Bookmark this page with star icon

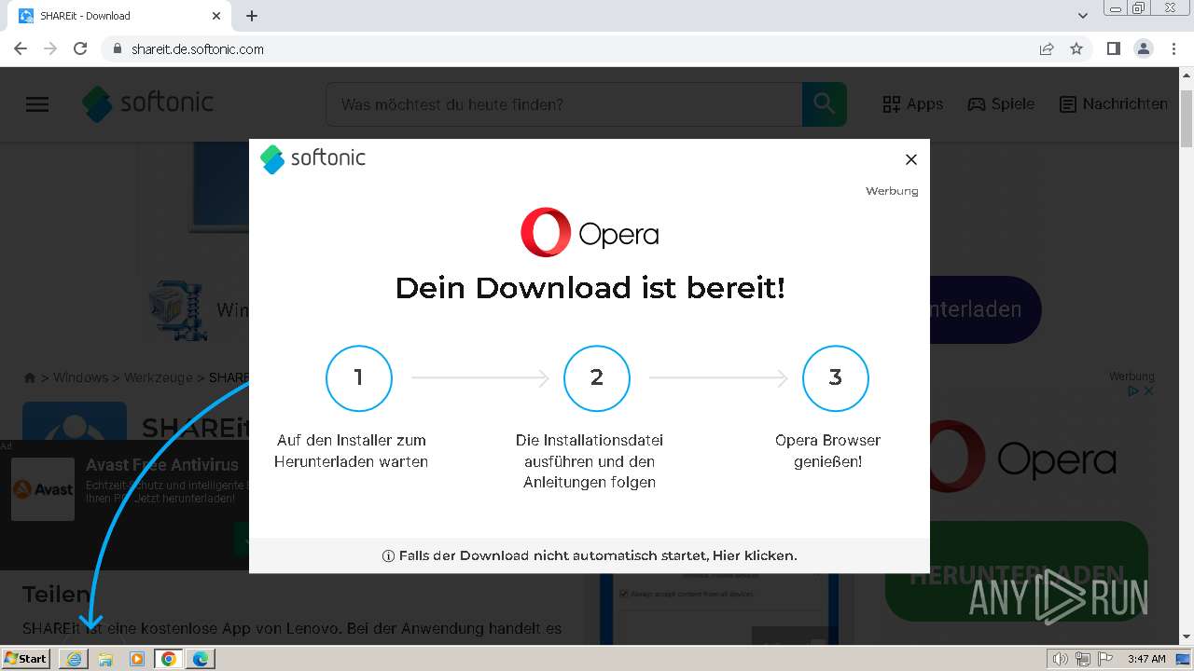click(1076, 48)
